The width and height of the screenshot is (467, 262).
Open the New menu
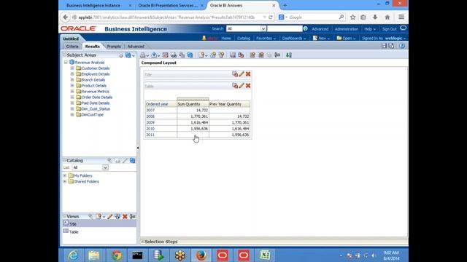pos(321,39)
